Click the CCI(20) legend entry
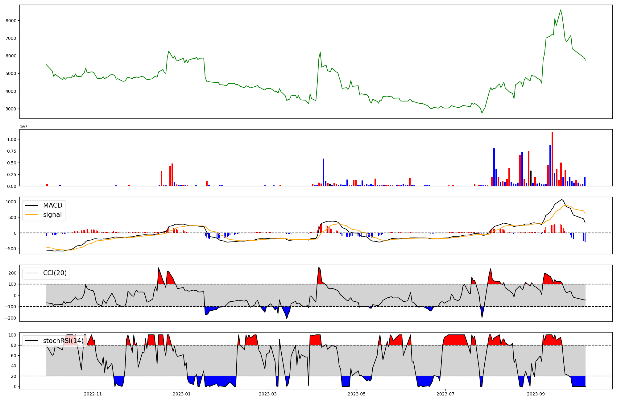Image resolution: width=617 pixels, height=401 pixels. pyautogui.click(x=55, y=273)
